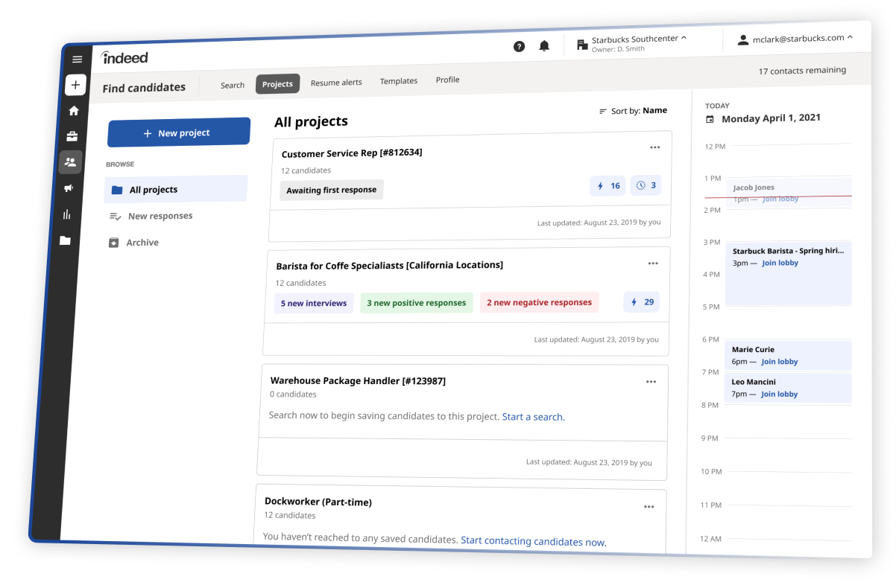
Task: Open Archive in Browse list
Action: point(134,243)
